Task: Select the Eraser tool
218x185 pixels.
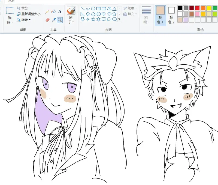Action: (x=47, y=20)
